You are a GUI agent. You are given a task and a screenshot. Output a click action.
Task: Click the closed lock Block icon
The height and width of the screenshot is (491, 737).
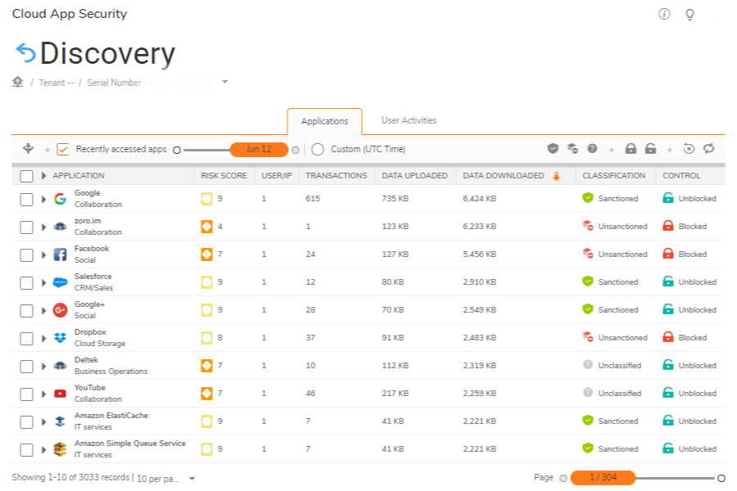click(631, 149)
